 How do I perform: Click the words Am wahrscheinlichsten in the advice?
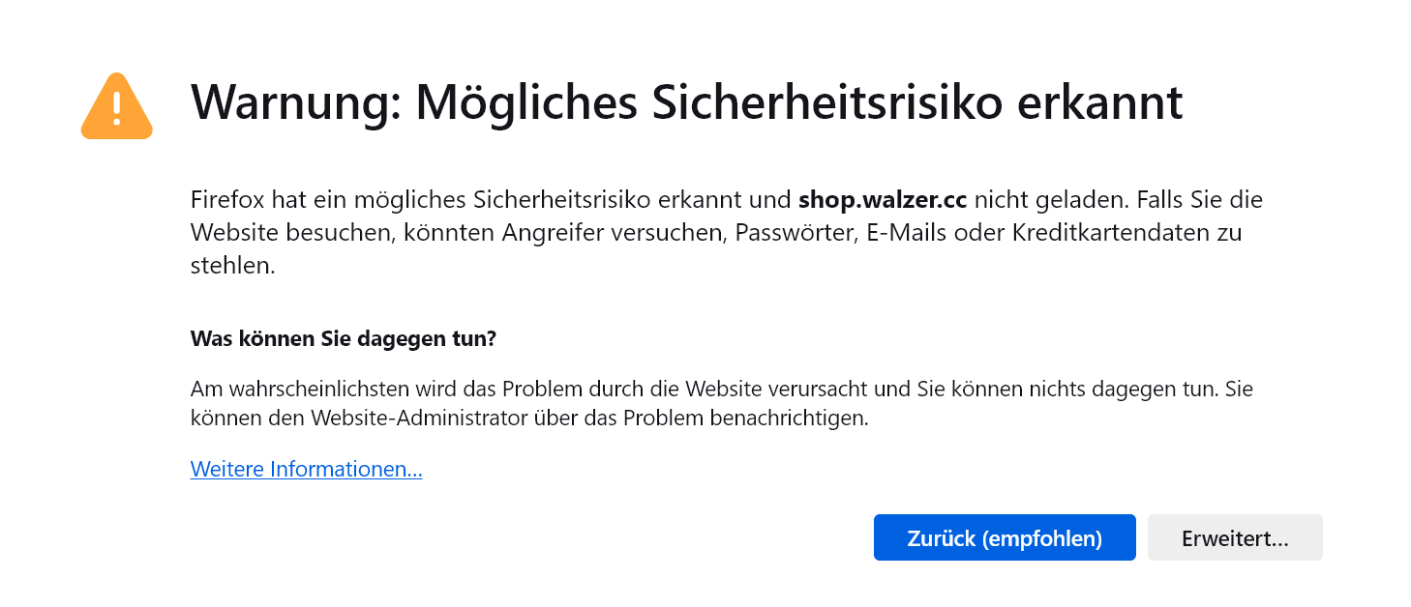(293, 390)
